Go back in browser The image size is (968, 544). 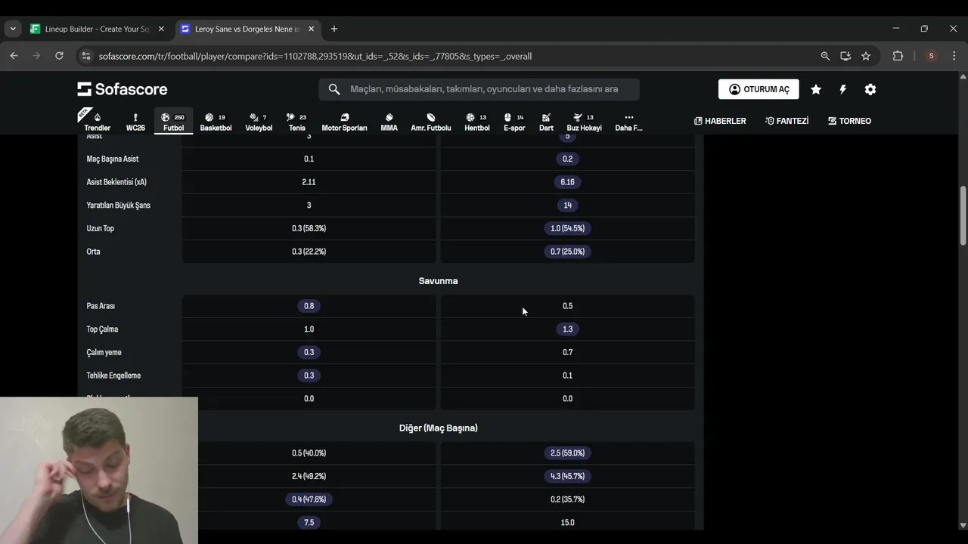[x=14, y=56]
